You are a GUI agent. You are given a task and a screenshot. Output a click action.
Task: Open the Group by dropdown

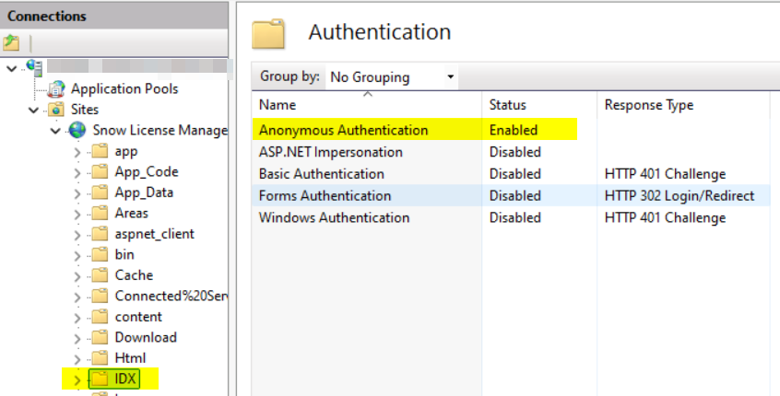pyautogui.click(x=392, y=77)
